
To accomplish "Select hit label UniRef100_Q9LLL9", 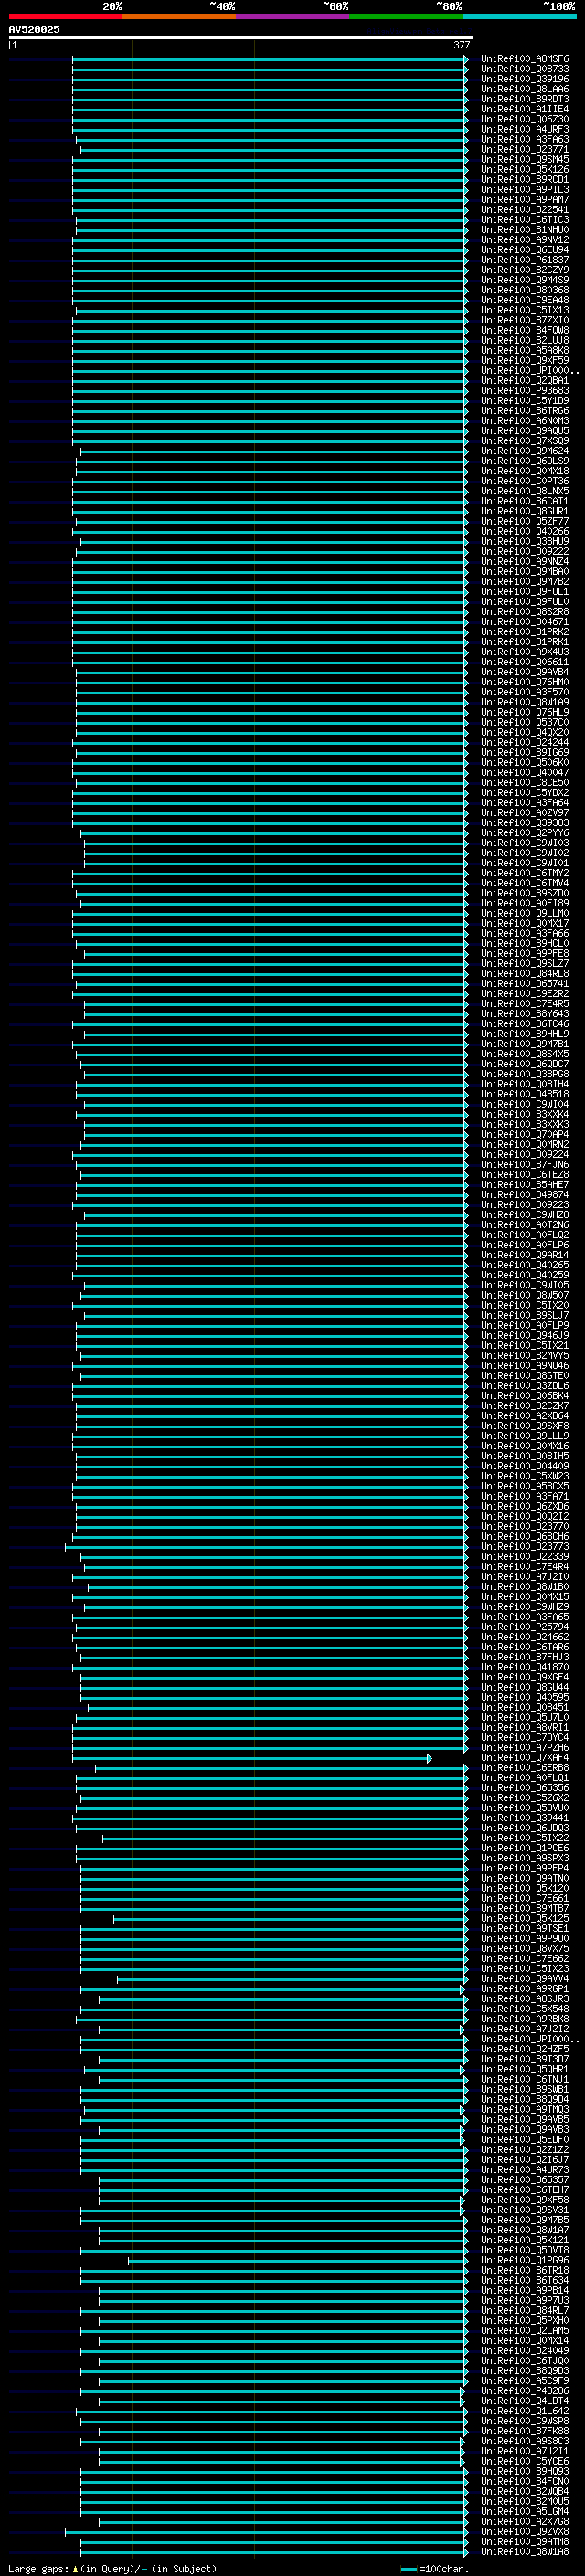I will pos(525,1436).
